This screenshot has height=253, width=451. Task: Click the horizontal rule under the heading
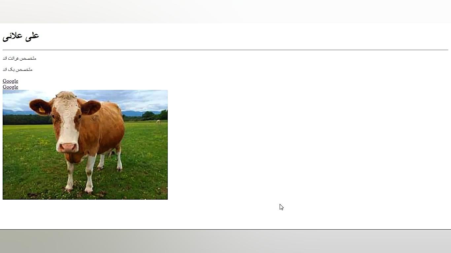[225, 50]
